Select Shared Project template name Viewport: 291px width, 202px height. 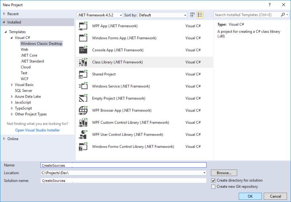(x=104, y=74)
